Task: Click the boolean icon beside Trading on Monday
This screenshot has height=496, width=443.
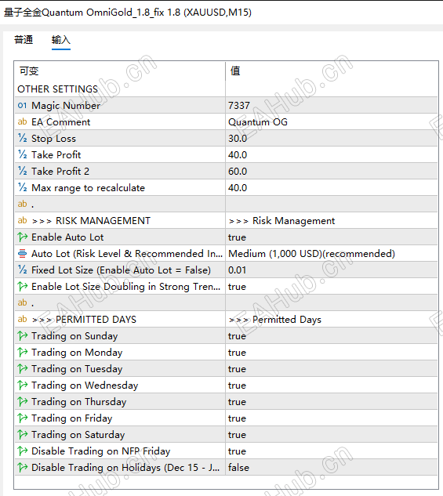Action: (23, 352)
